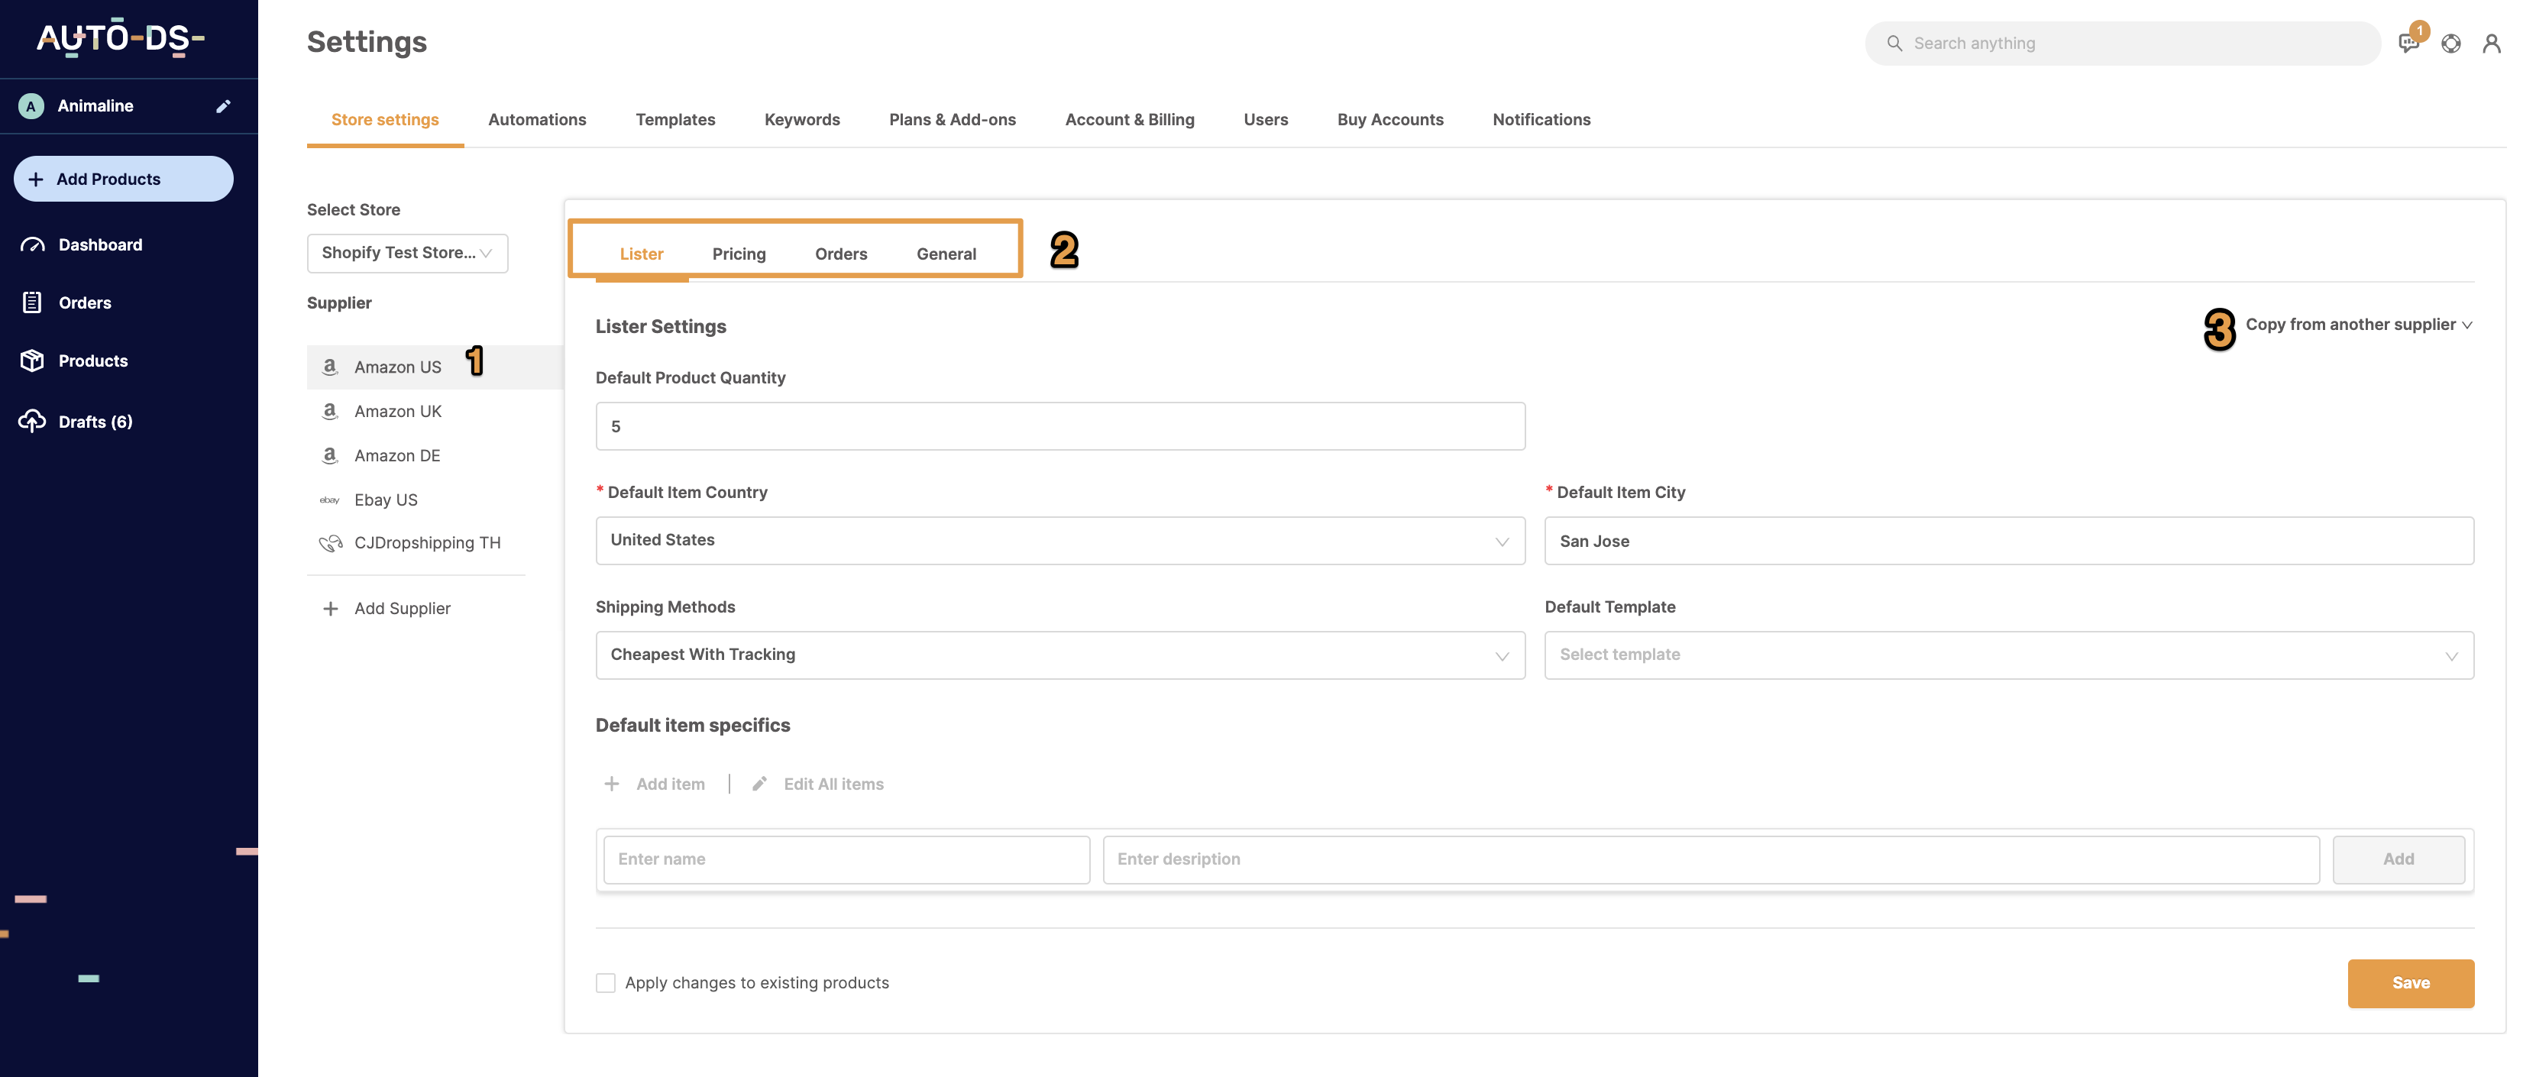This screenshot has width=2536, height=1077.
Task: Edit the Animaline name pencil icon
Action: click(224, 106)
